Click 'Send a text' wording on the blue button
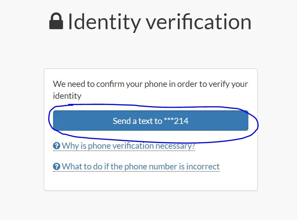The width and height of the screenshot is (297, 220). (x=137, y=121)
